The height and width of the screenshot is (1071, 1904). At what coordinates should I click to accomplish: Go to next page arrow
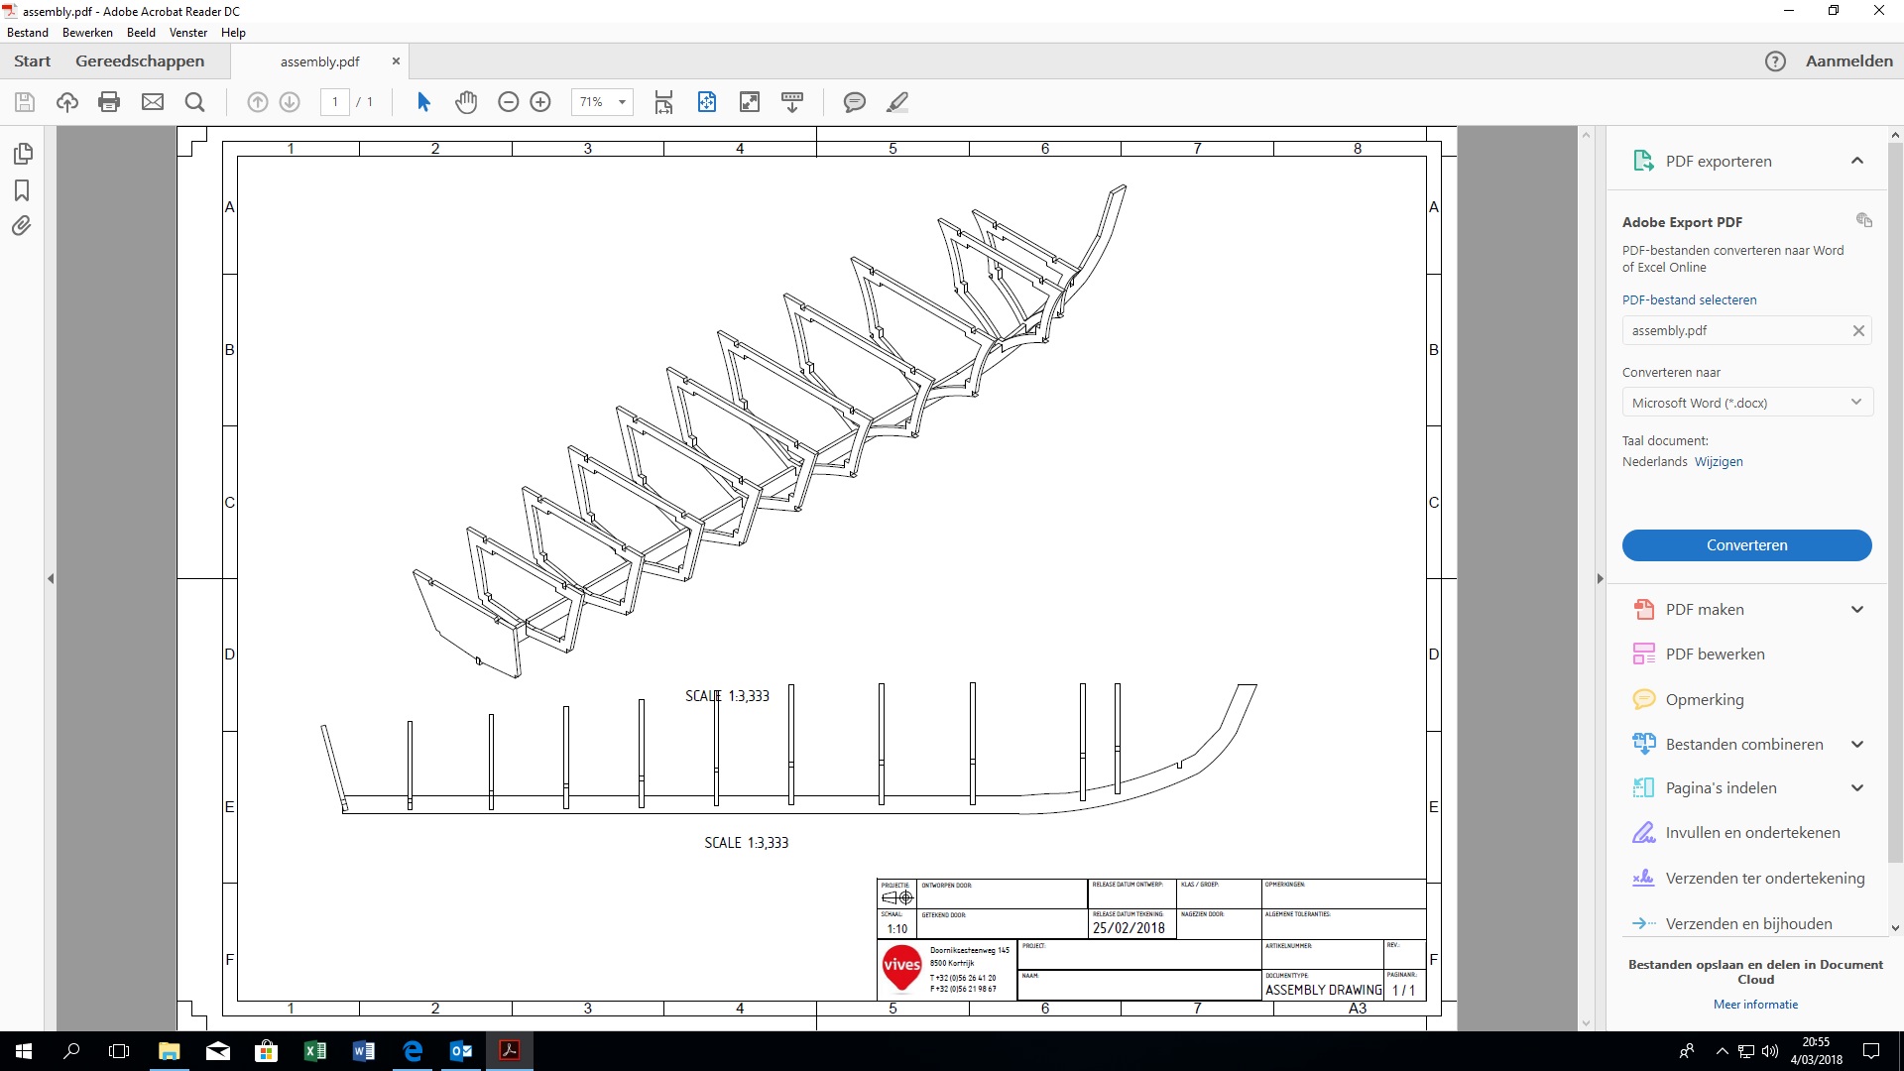pos(290,102)
